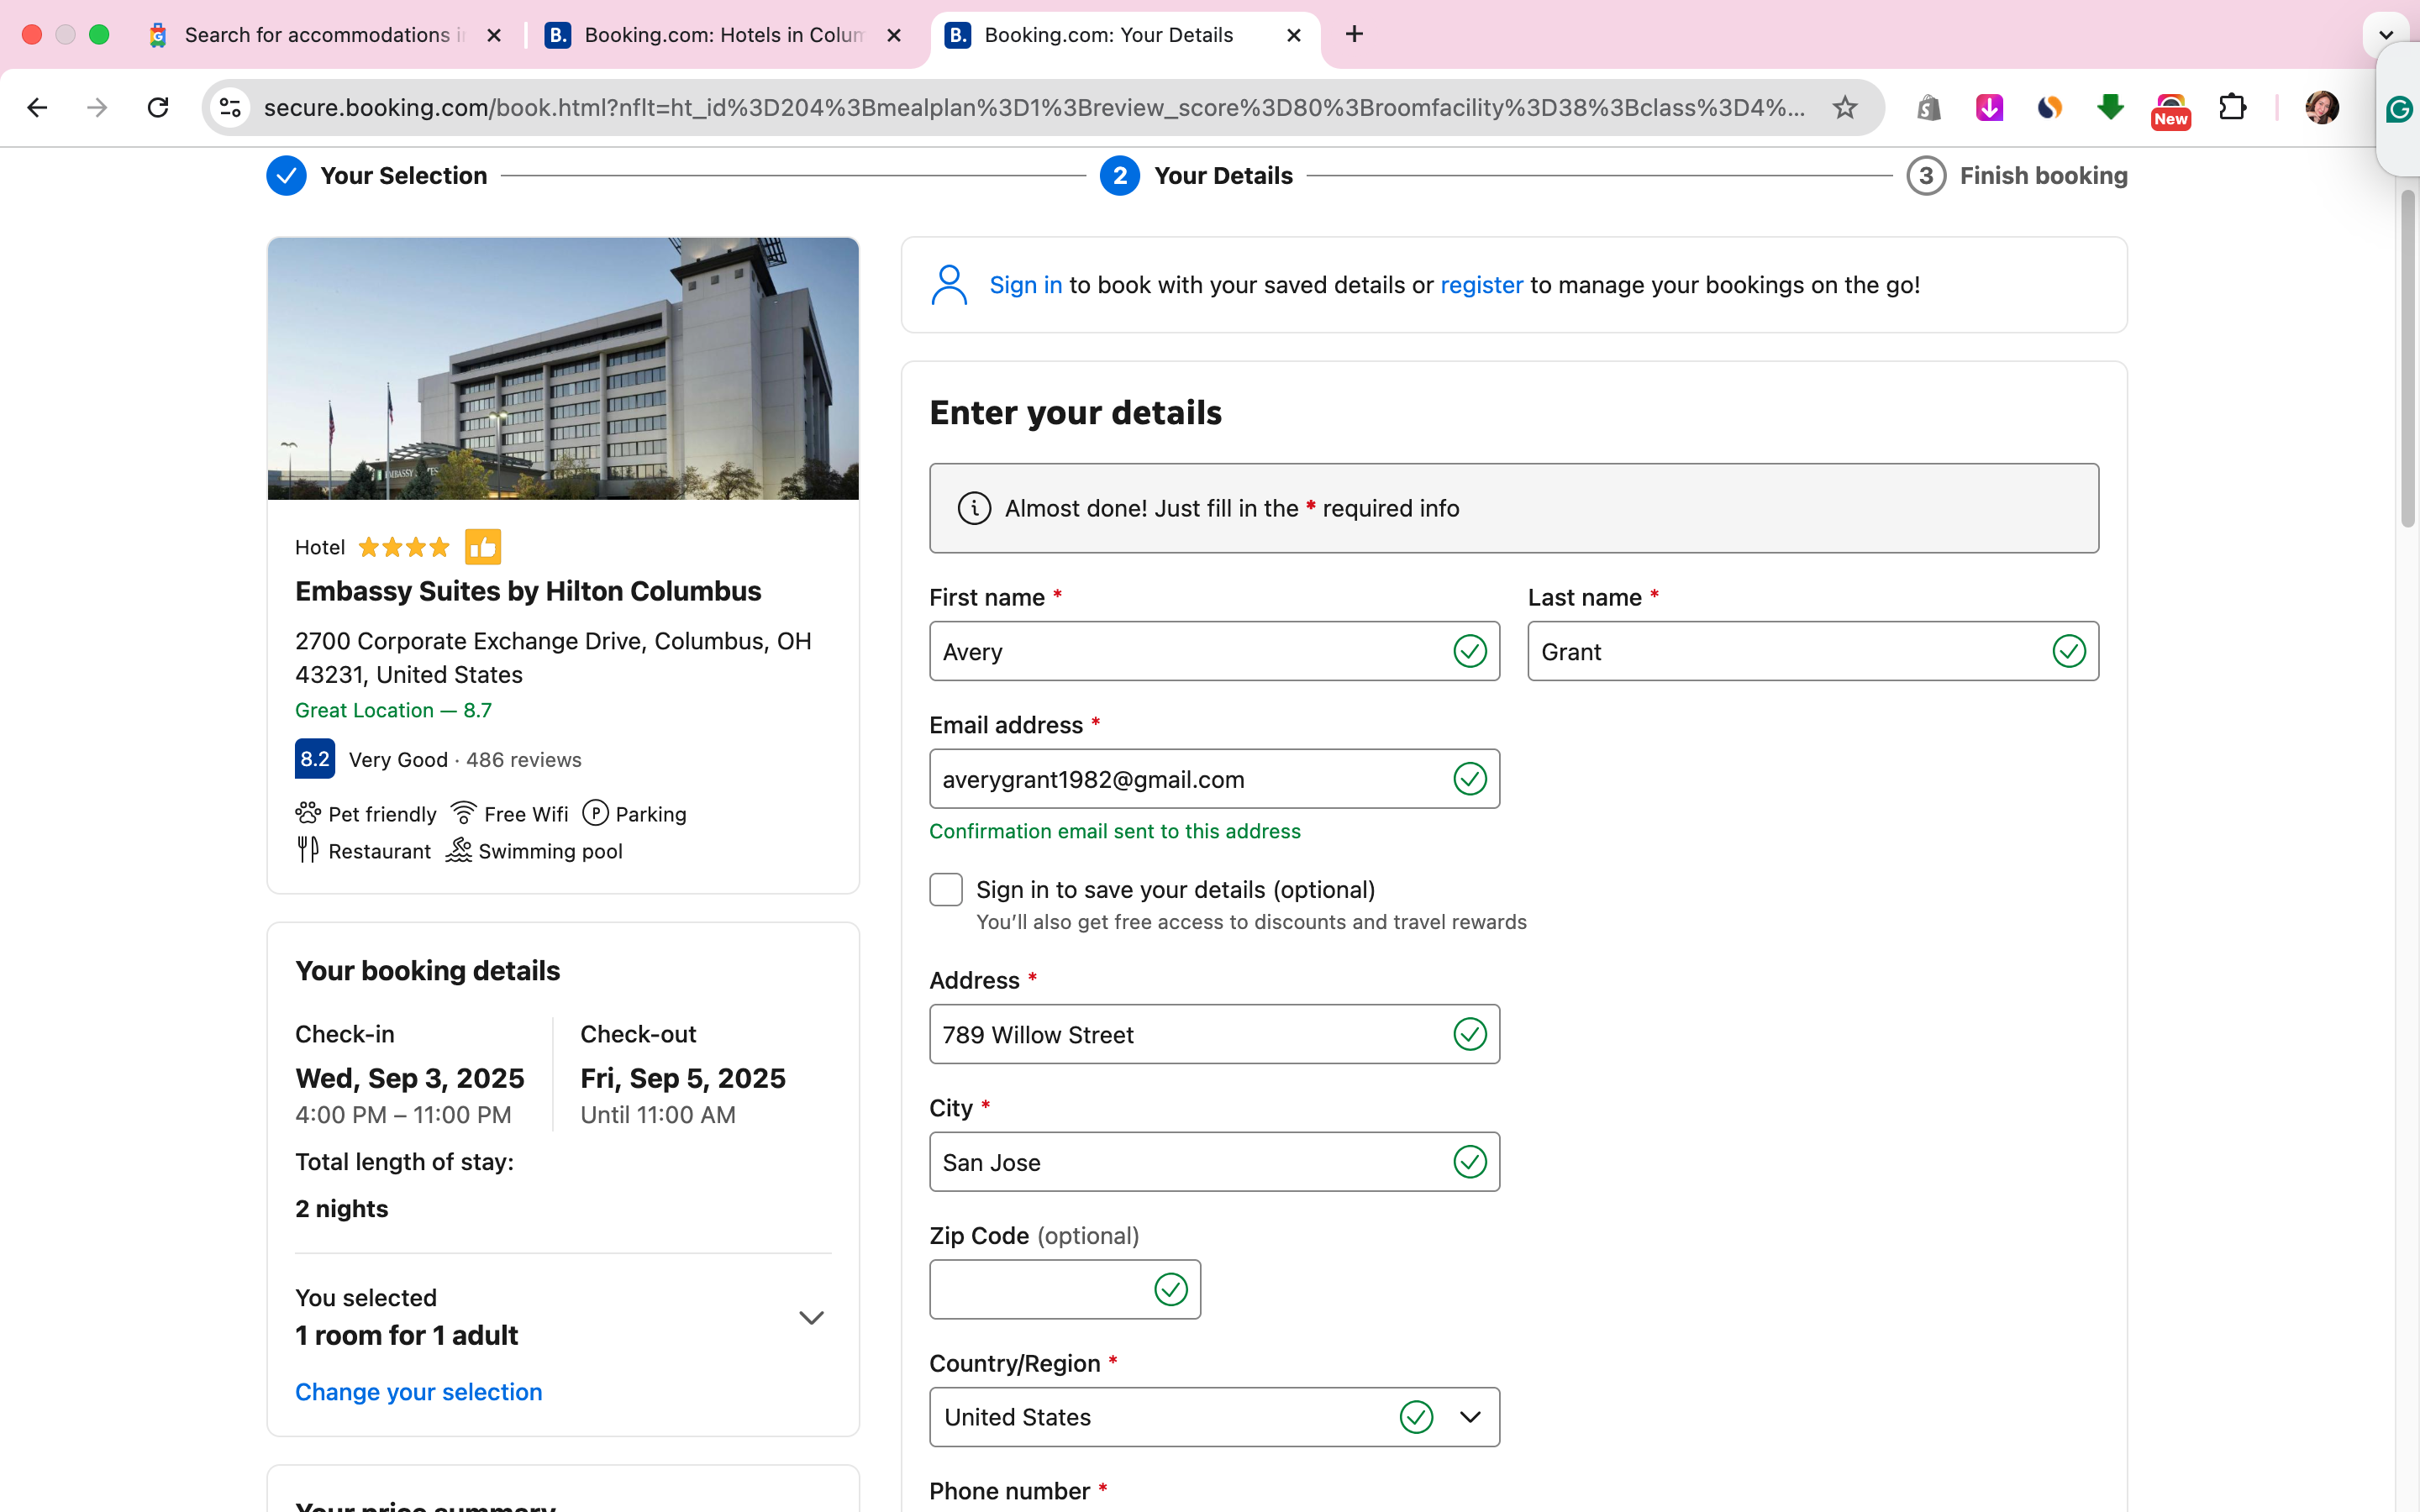
Task: Open the Extensions puzzle icon
Action: pos(2232,107)
